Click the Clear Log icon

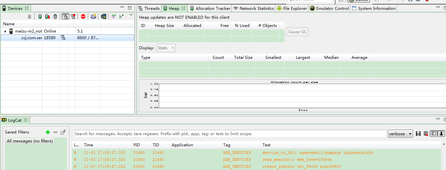point(426,134)
